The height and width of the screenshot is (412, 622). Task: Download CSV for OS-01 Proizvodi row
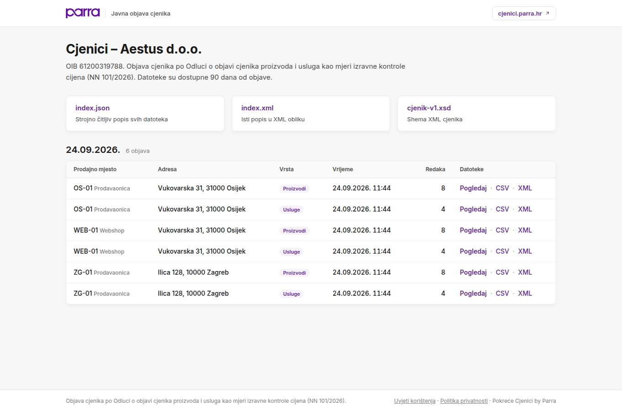click(x=502, y=188)
